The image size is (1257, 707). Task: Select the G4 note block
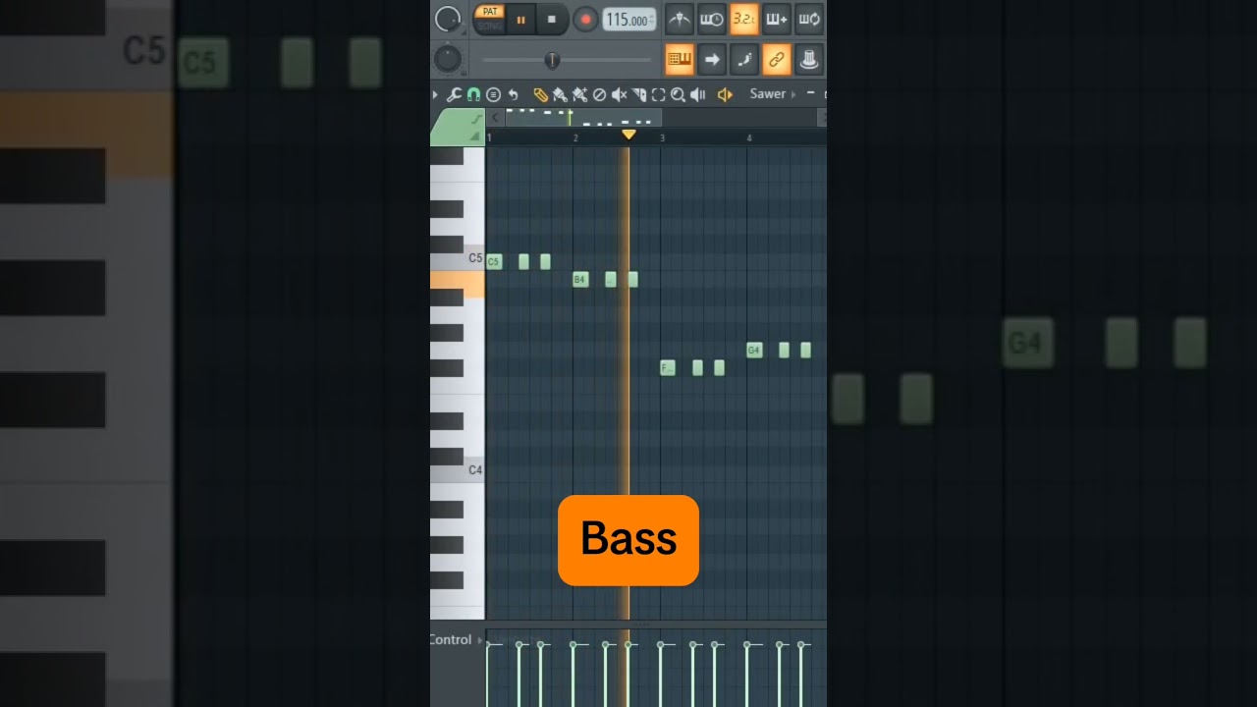coord(754,351)
